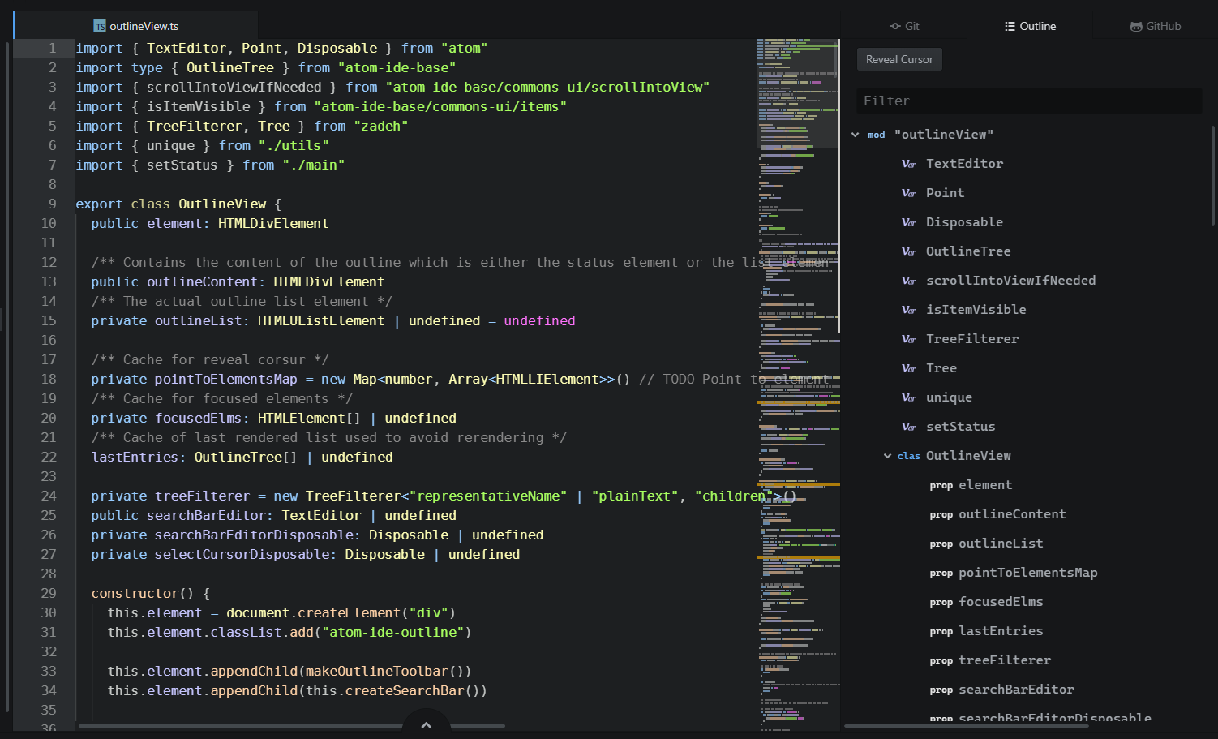Jump to focusedElms property in outline

click(x=1001, y=602)
